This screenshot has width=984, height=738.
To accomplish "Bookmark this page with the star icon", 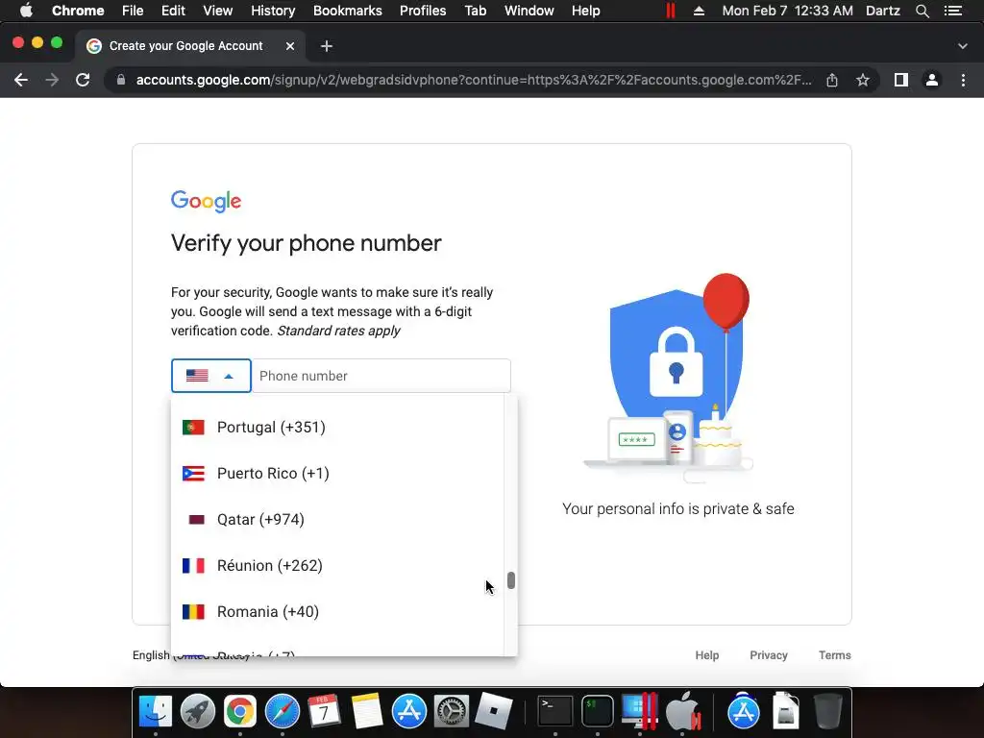I will tap(863, 80).
